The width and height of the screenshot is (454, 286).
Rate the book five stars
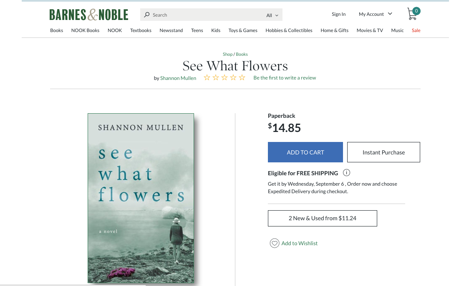tap(242, 78)
